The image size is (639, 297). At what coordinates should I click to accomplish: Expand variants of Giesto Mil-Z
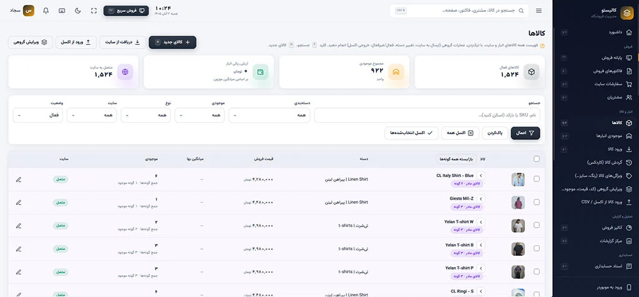click(x=481, y=198)
